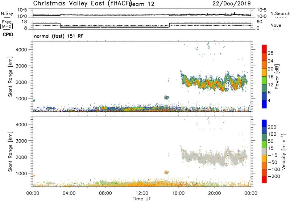Click the 'Christmas Valley East (fitACF)' title
The image size is (290, 201).
pos(82,4)
